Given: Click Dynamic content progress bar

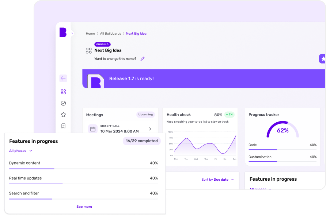Looking at the screenshot, I should 83,169.
